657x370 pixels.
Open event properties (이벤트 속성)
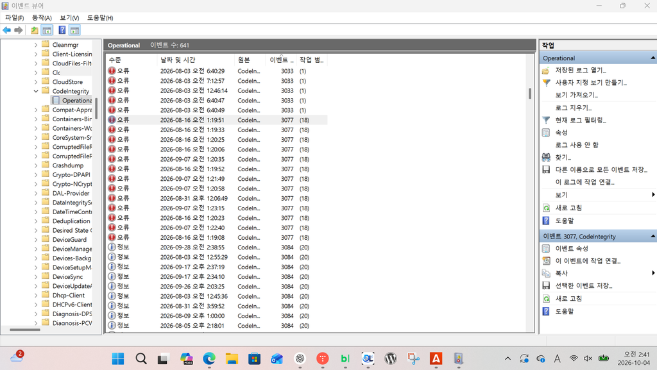tap(572, 249)
